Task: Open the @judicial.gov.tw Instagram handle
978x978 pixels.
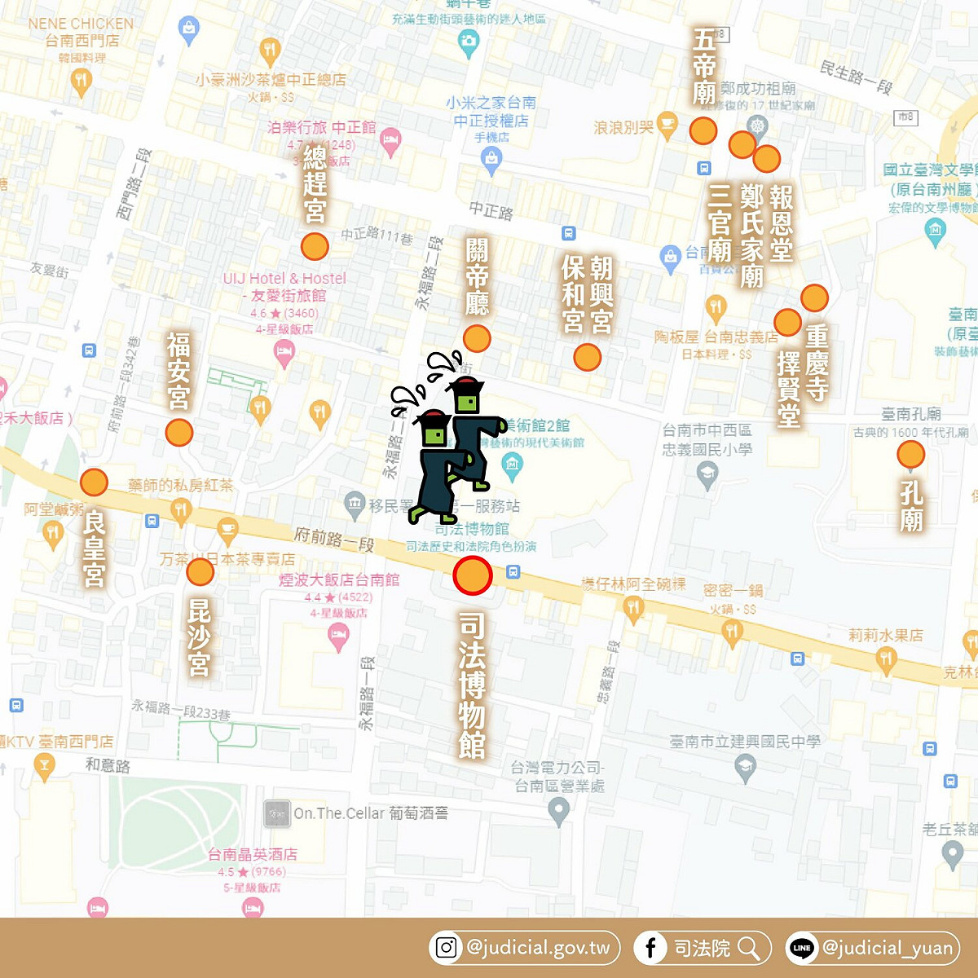Action: click(538, 948)
